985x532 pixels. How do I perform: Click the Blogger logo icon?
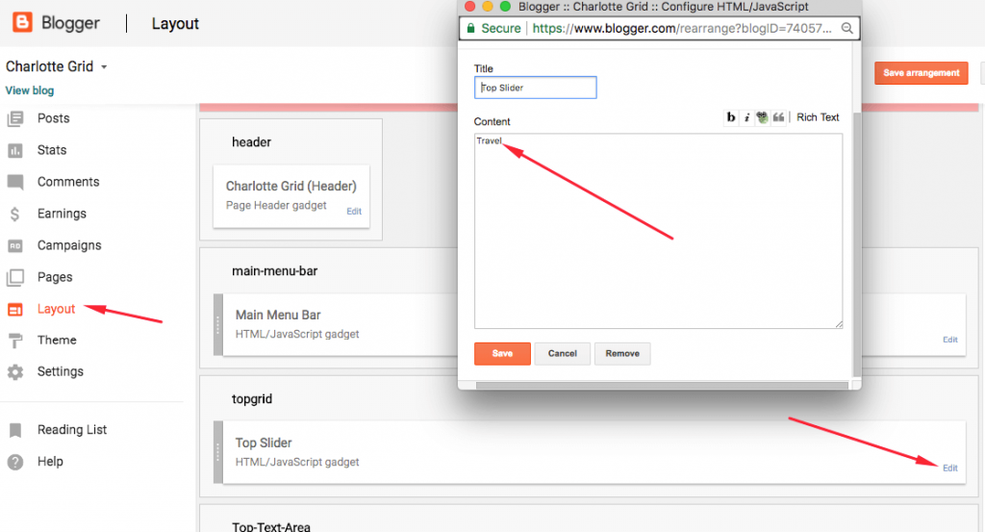point(23,23)
